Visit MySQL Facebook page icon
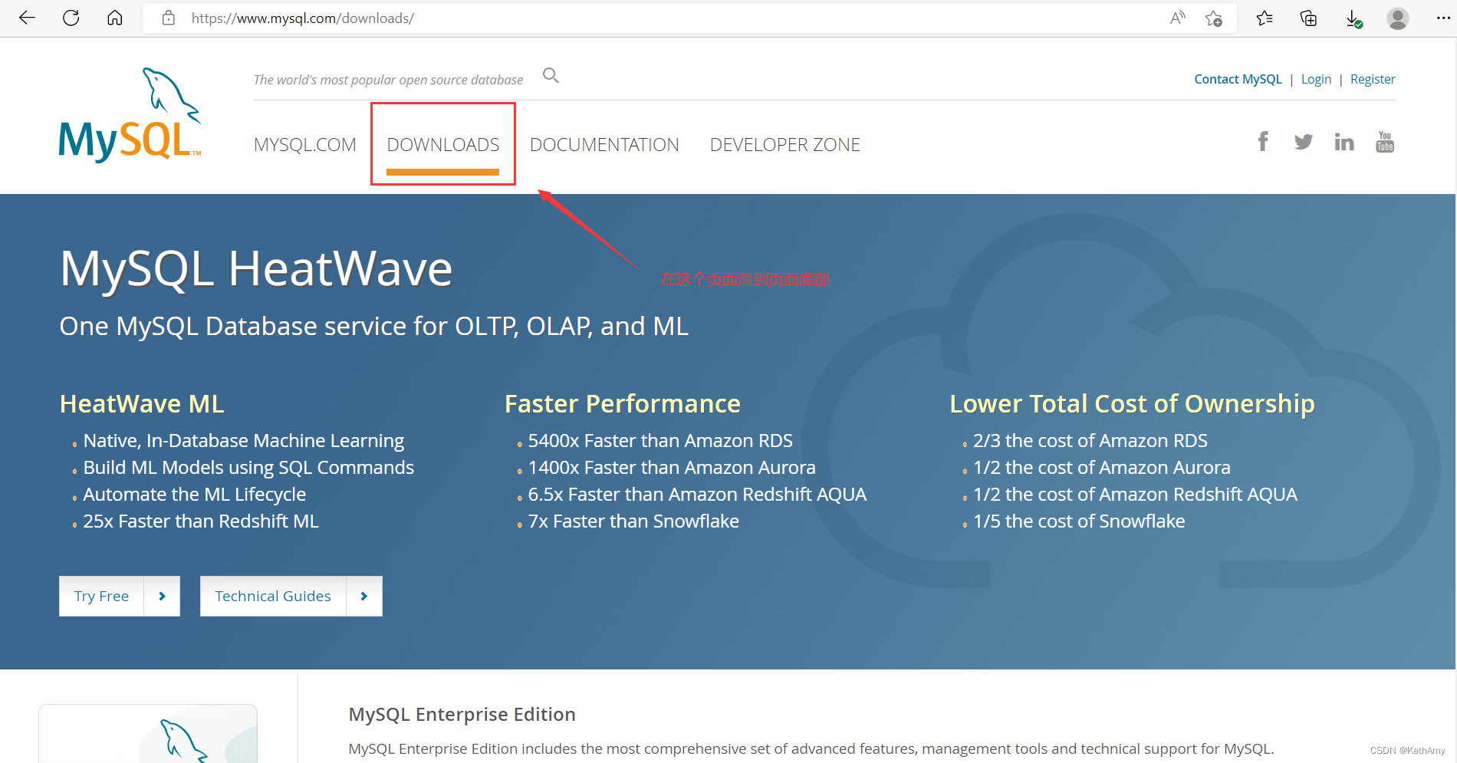1457x763 pixels. [x=1263, y=141]
